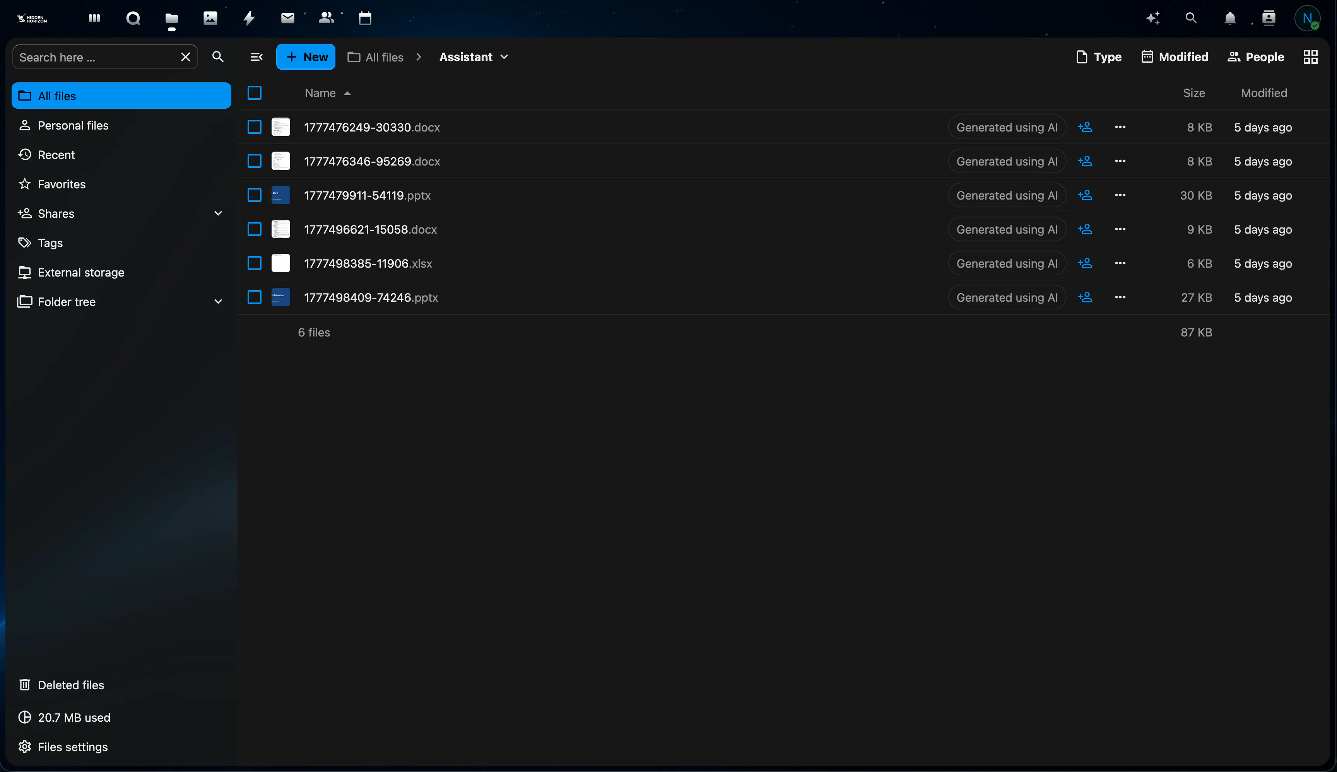Open the Contacts app icon
The image size is (1337, 772).
click(x=326, y=19)
